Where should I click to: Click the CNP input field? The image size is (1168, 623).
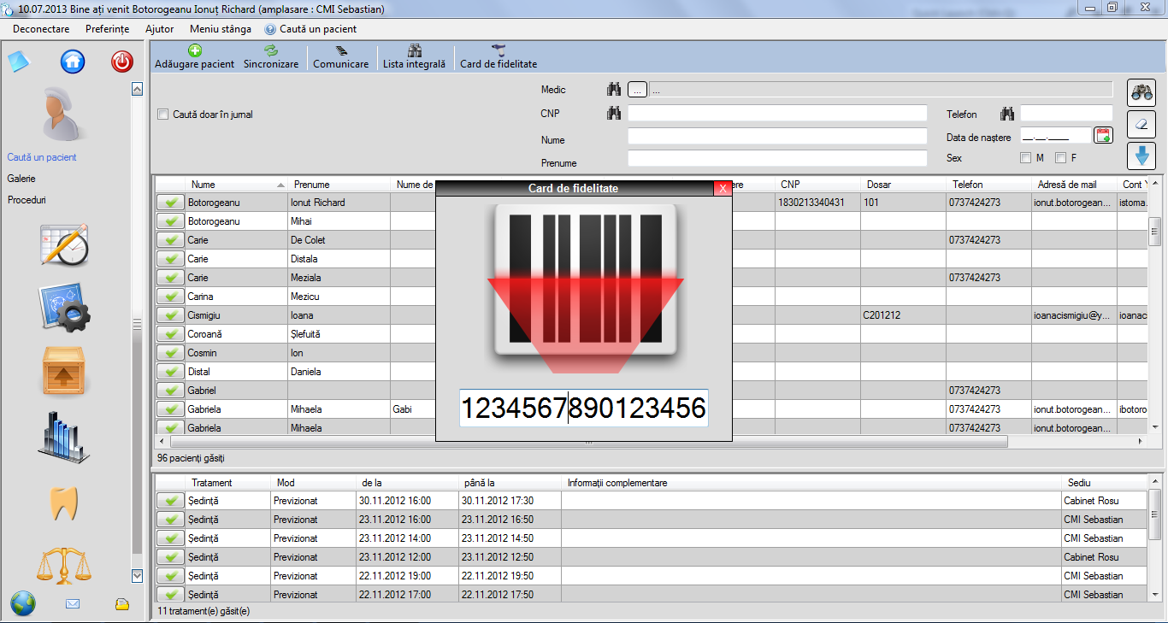[x=777, y=113]
